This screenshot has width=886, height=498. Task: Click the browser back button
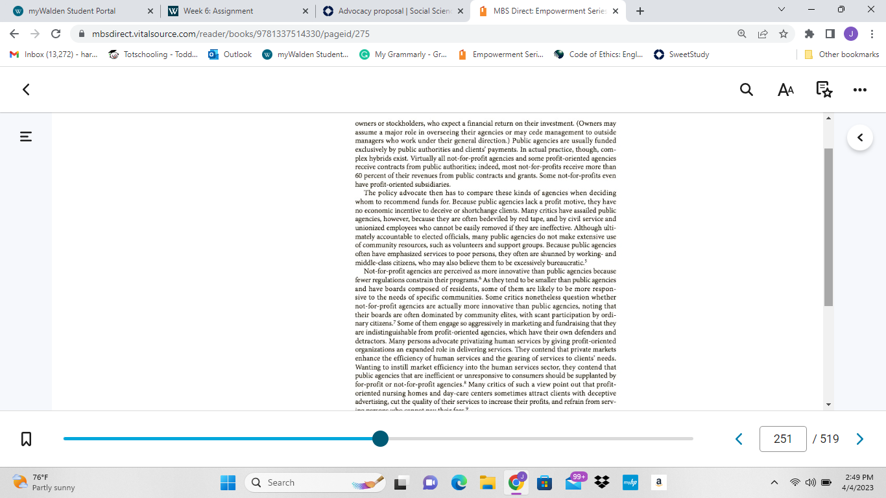pos(14,34)
